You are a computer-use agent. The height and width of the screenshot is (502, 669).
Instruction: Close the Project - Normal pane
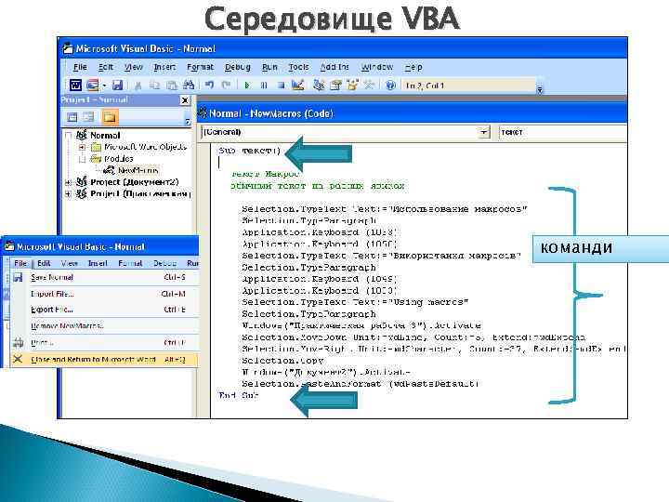pyautogui.click(x=185, y=100)
